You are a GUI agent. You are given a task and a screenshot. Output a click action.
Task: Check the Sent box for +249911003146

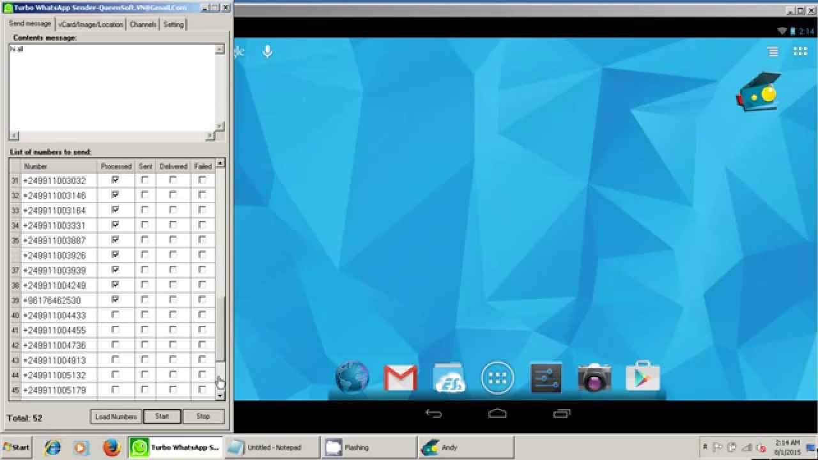coord(145,195)
